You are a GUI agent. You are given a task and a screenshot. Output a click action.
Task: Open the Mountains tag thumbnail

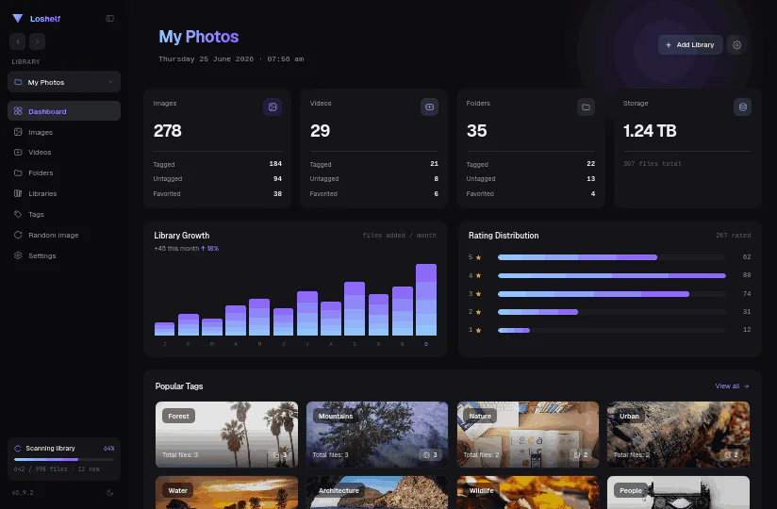[377, 435]
